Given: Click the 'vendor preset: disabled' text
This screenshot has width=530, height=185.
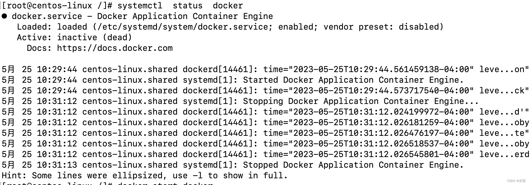Looking at the screenshot, I should click(381, 27).
